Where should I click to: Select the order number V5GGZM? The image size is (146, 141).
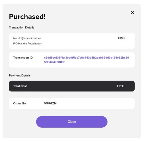tap(50, 103)
